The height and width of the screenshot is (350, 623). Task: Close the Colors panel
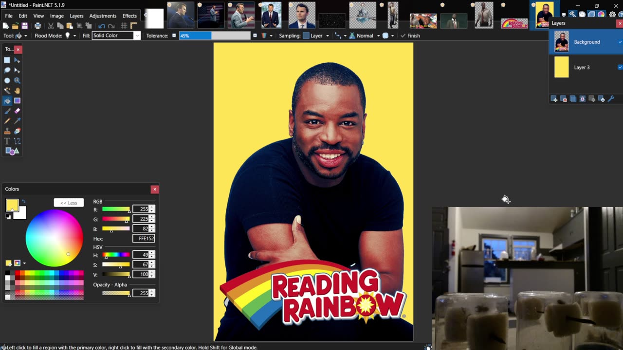(x=155, y=189)
